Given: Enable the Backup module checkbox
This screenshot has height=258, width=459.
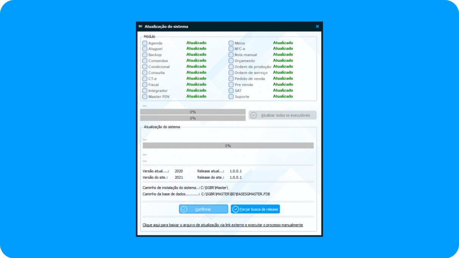Looking at the screenshot, I should coord(145,55).
